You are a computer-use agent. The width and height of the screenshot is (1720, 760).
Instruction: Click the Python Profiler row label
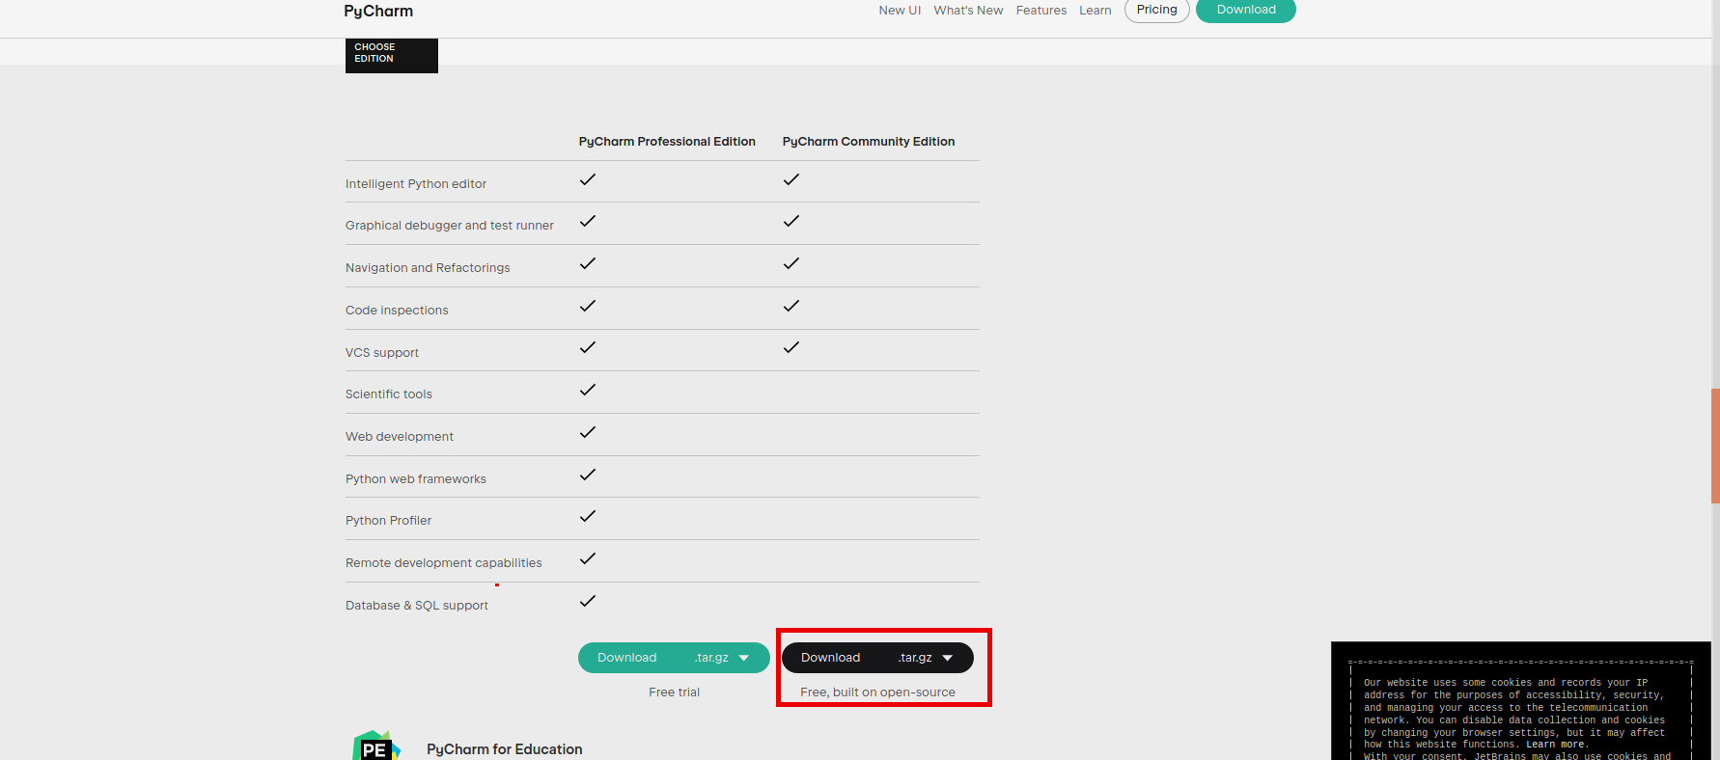[388, 521]
